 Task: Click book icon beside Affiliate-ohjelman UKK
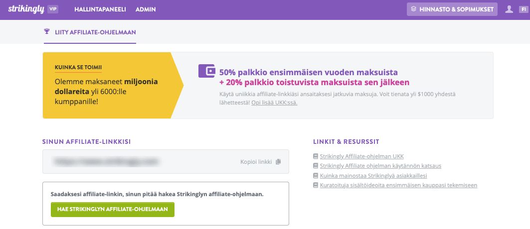click(x=315, y=156)
